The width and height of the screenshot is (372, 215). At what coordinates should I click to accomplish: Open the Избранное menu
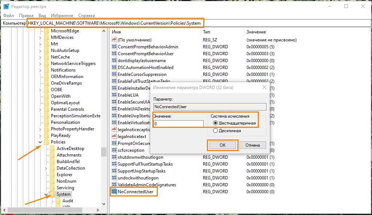point(62,16)
